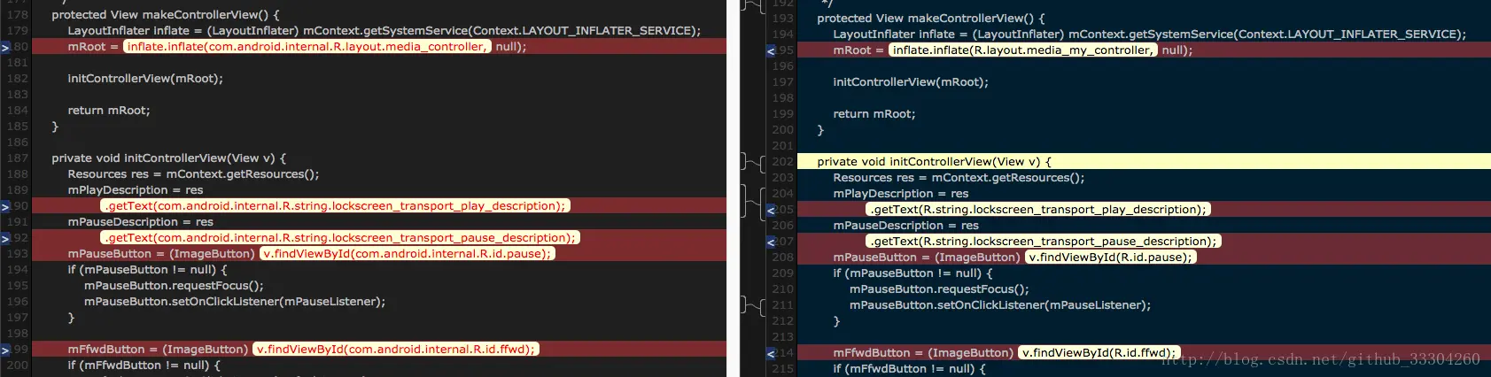Click 'mPauseDescription = res' in right pane
1491x377 pixels.
click(906, 226)
